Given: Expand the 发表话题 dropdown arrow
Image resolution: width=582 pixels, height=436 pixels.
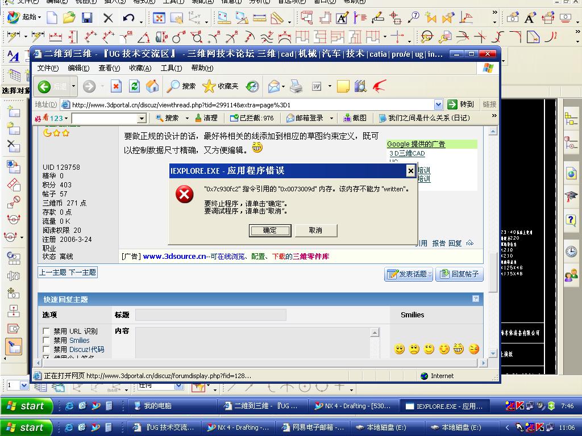Looking at the screenshot, I should pos(430,274).
